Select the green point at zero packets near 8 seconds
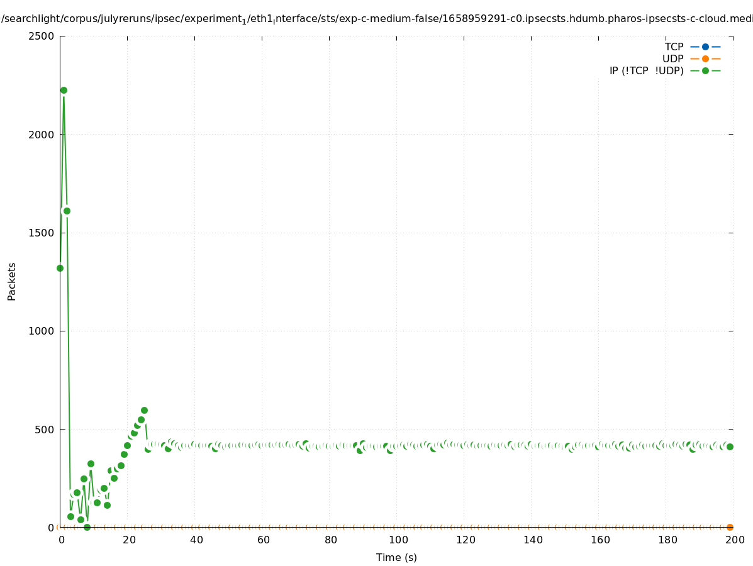The image size is (753, 566). coord(87,527)
